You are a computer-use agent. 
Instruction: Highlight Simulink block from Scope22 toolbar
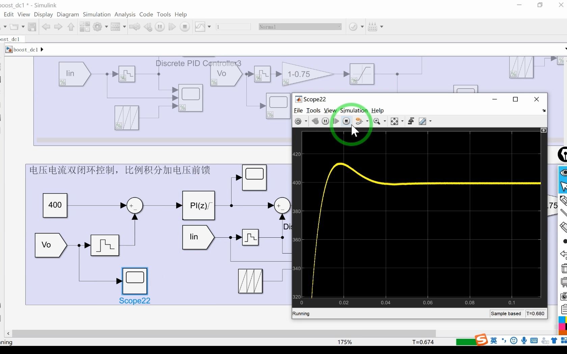(359, 121)
